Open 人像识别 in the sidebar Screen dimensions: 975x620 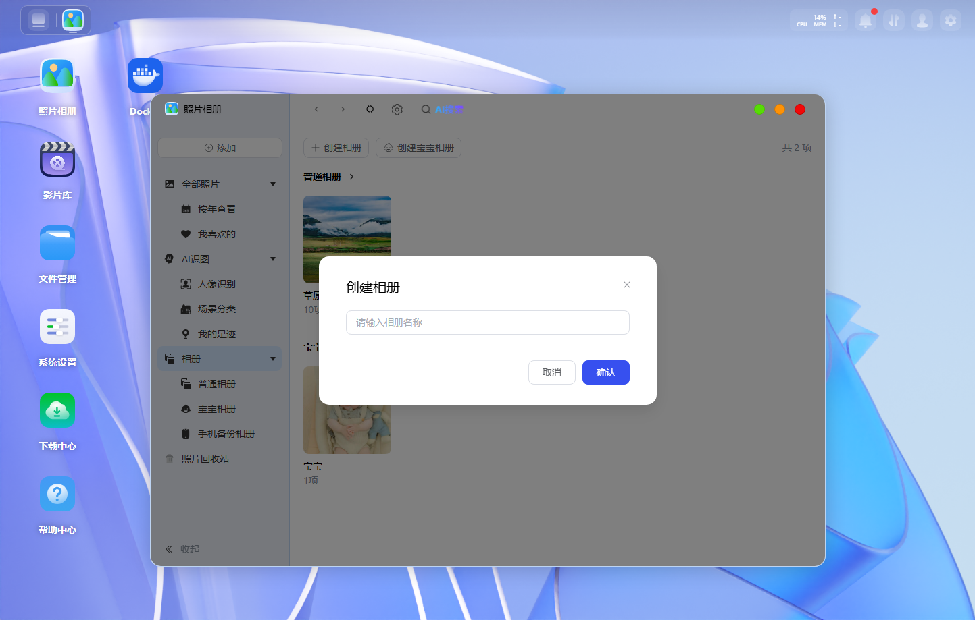point(220,284)
